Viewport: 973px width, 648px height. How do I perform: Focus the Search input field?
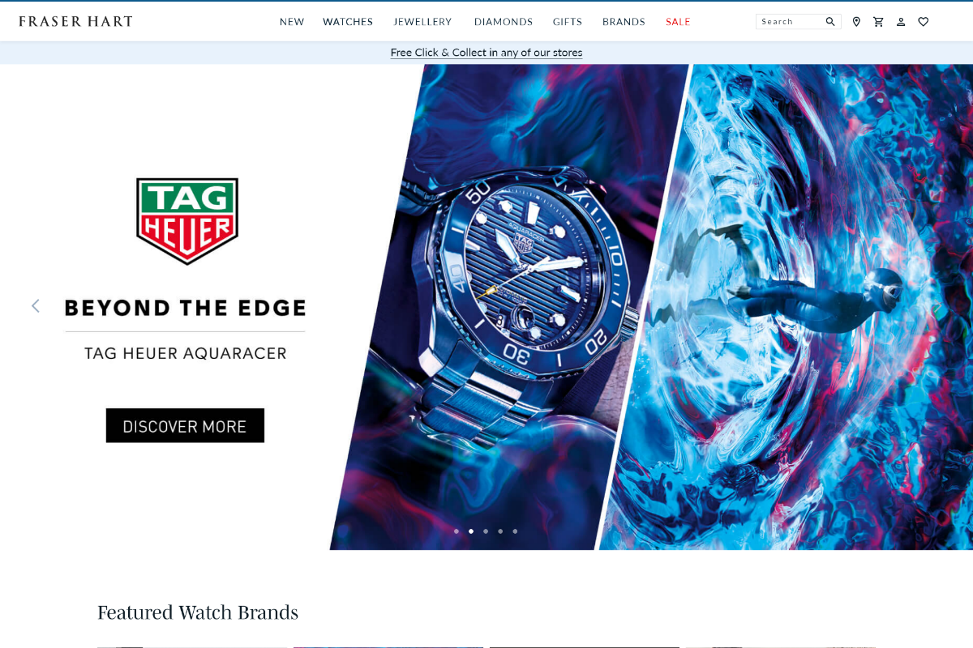point(791,22)
